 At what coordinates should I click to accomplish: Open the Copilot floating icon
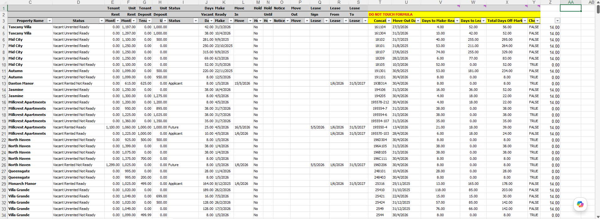(x=580, y=204)
